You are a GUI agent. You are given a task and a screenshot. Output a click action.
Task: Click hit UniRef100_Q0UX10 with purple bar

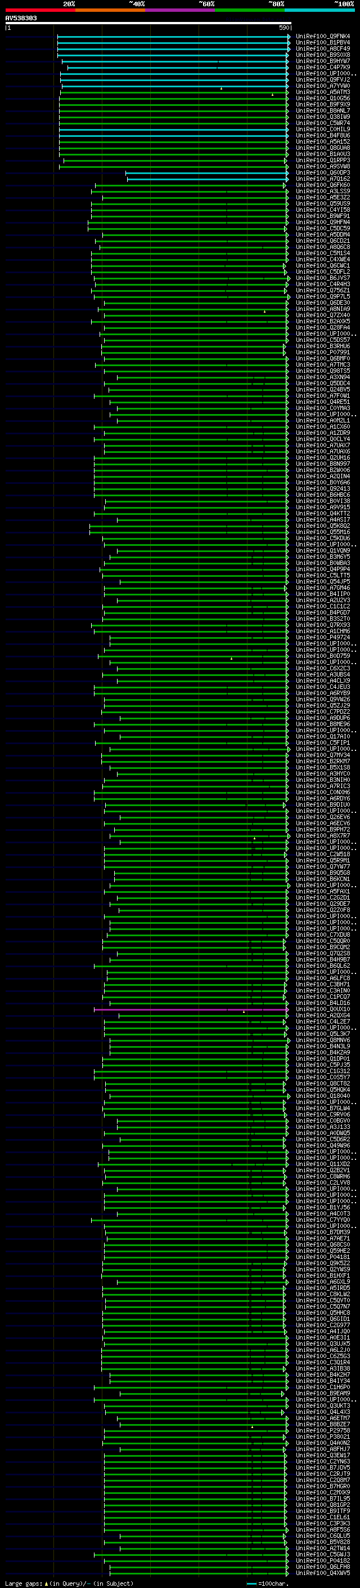[x=323, y=1009]
